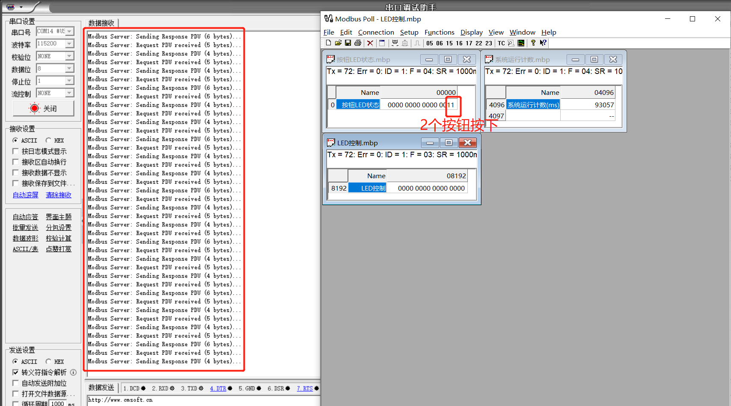Open the 串口号 COM14 dropdown
Image resolution: width=731 pixels, height=406 pixels.
point(70,31)
